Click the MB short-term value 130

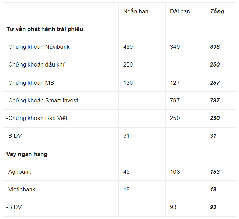coord(128,83)
